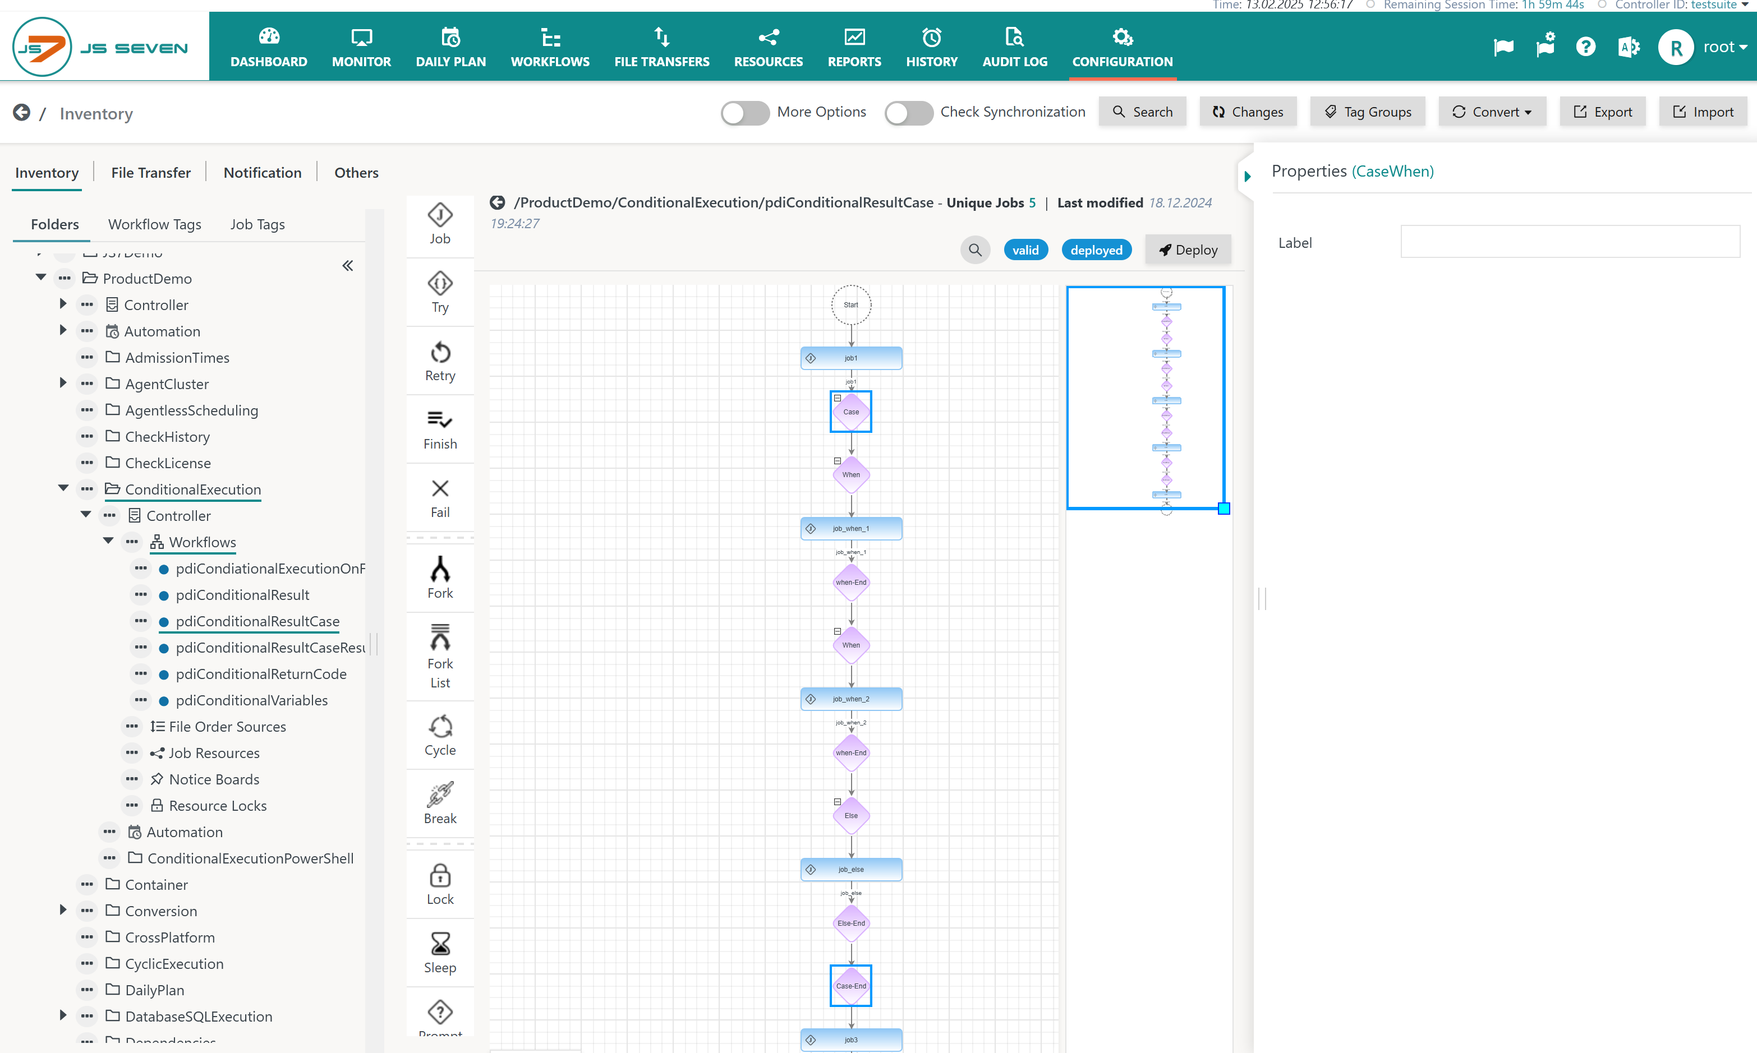Click the minimap viewport corner handle
Image resolution: width=1757 pixels, height=1053 pixels.
coord(1223,508)
